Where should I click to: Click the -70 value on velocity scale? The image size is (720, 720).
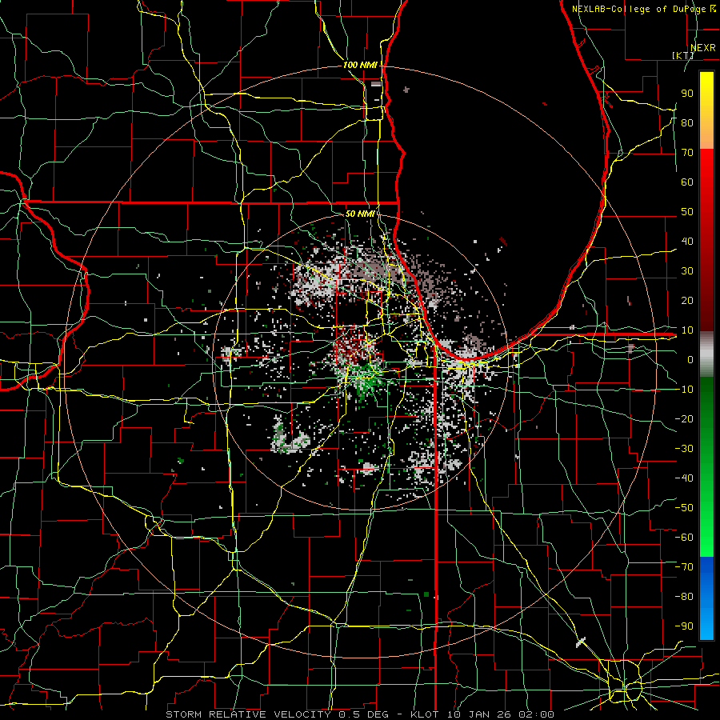(684, 567)
